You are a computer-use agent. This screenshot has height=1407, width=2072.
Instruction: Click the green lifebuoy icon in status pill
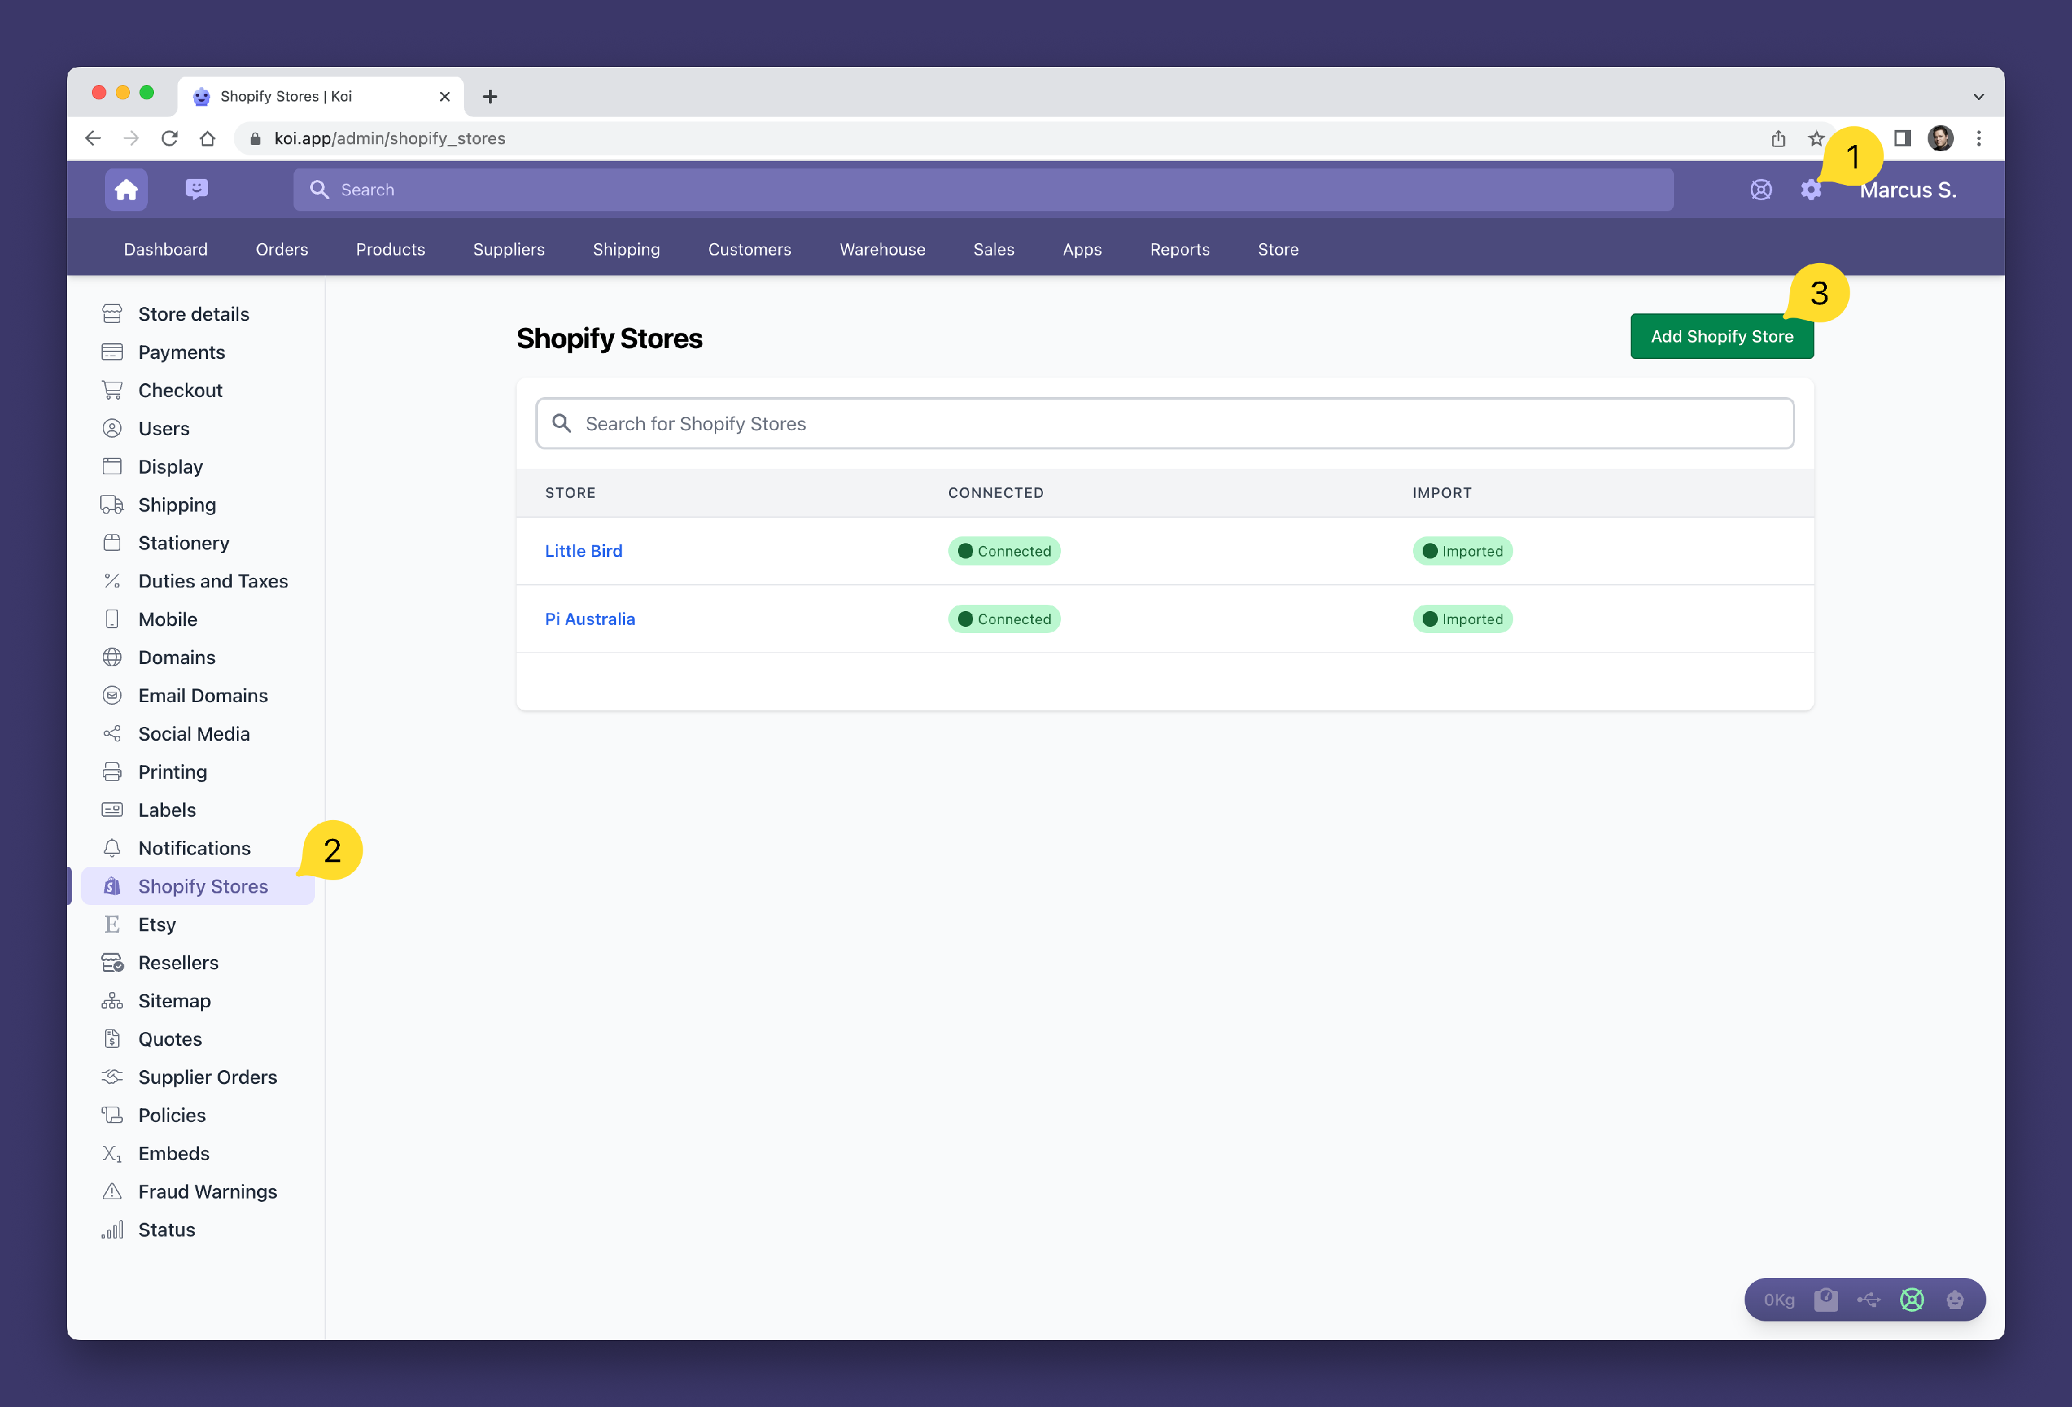click(x=1912, y=1299)
